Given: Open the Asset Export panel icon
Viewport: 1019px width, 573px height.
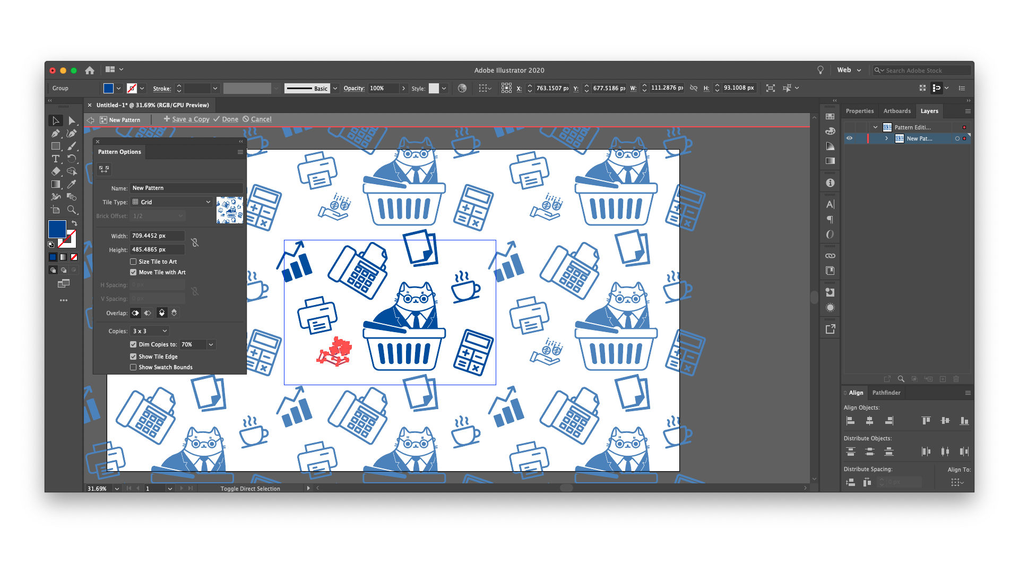Looking at the screenshot, I should pos(830,329).
